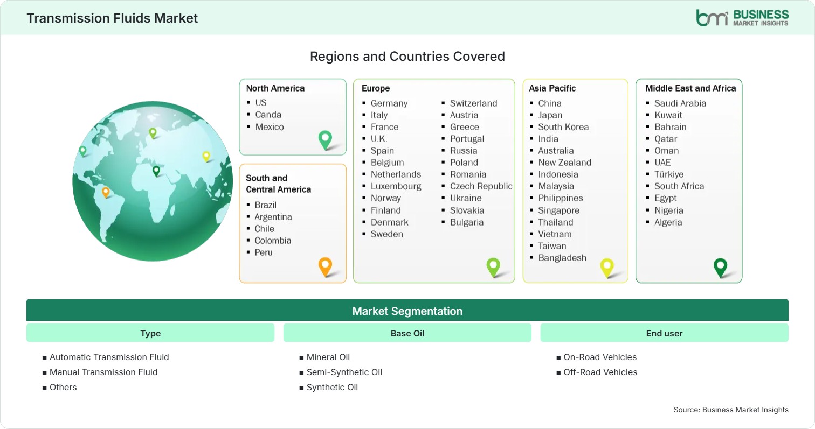Image resolution: width=815 pixels, height=429 pixels.
Task: Click the yellow pin on globe over Asia
Action: (x=206, y=156)
